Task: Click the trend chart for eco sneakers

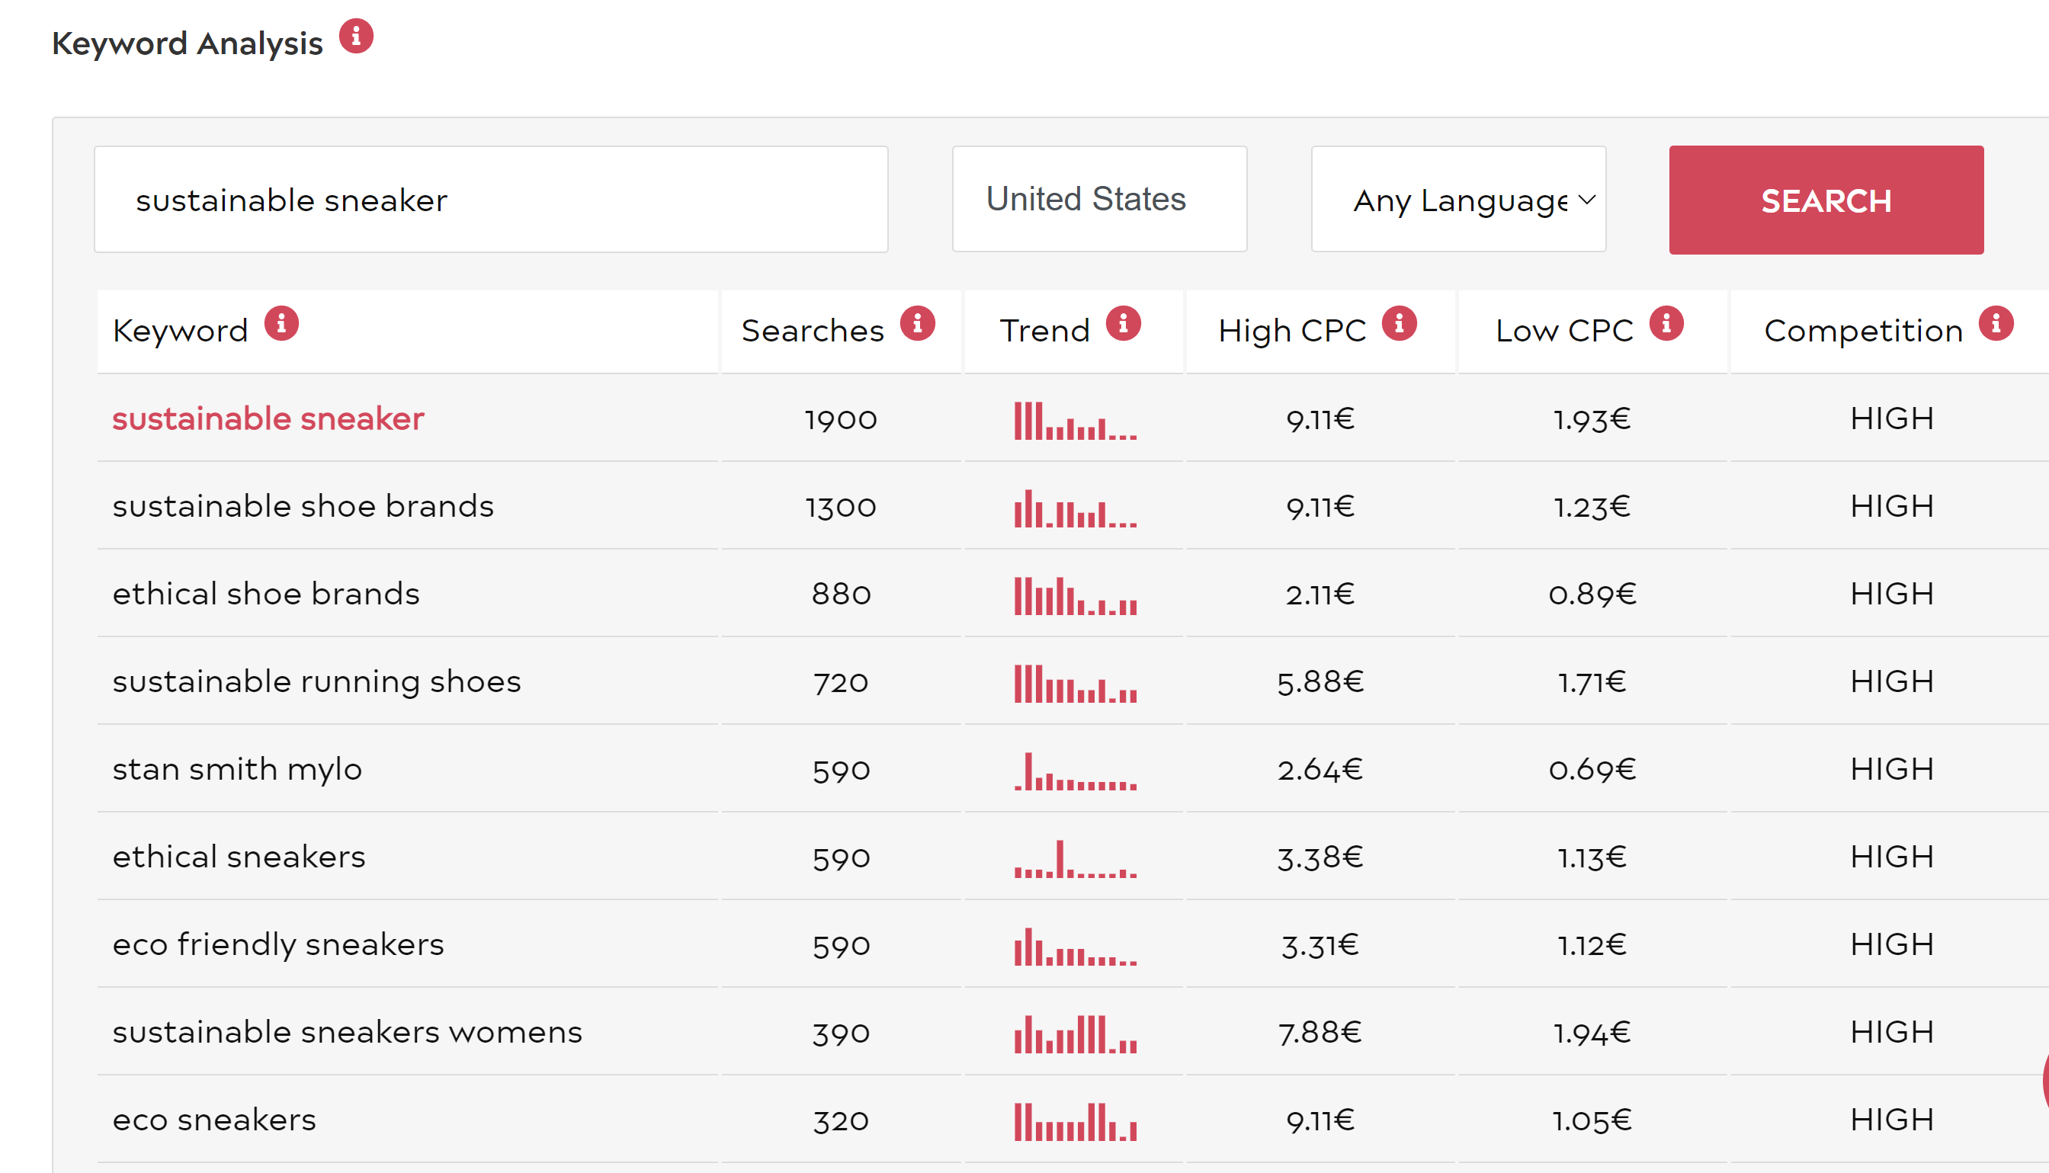Action: coord(1075,1123)
